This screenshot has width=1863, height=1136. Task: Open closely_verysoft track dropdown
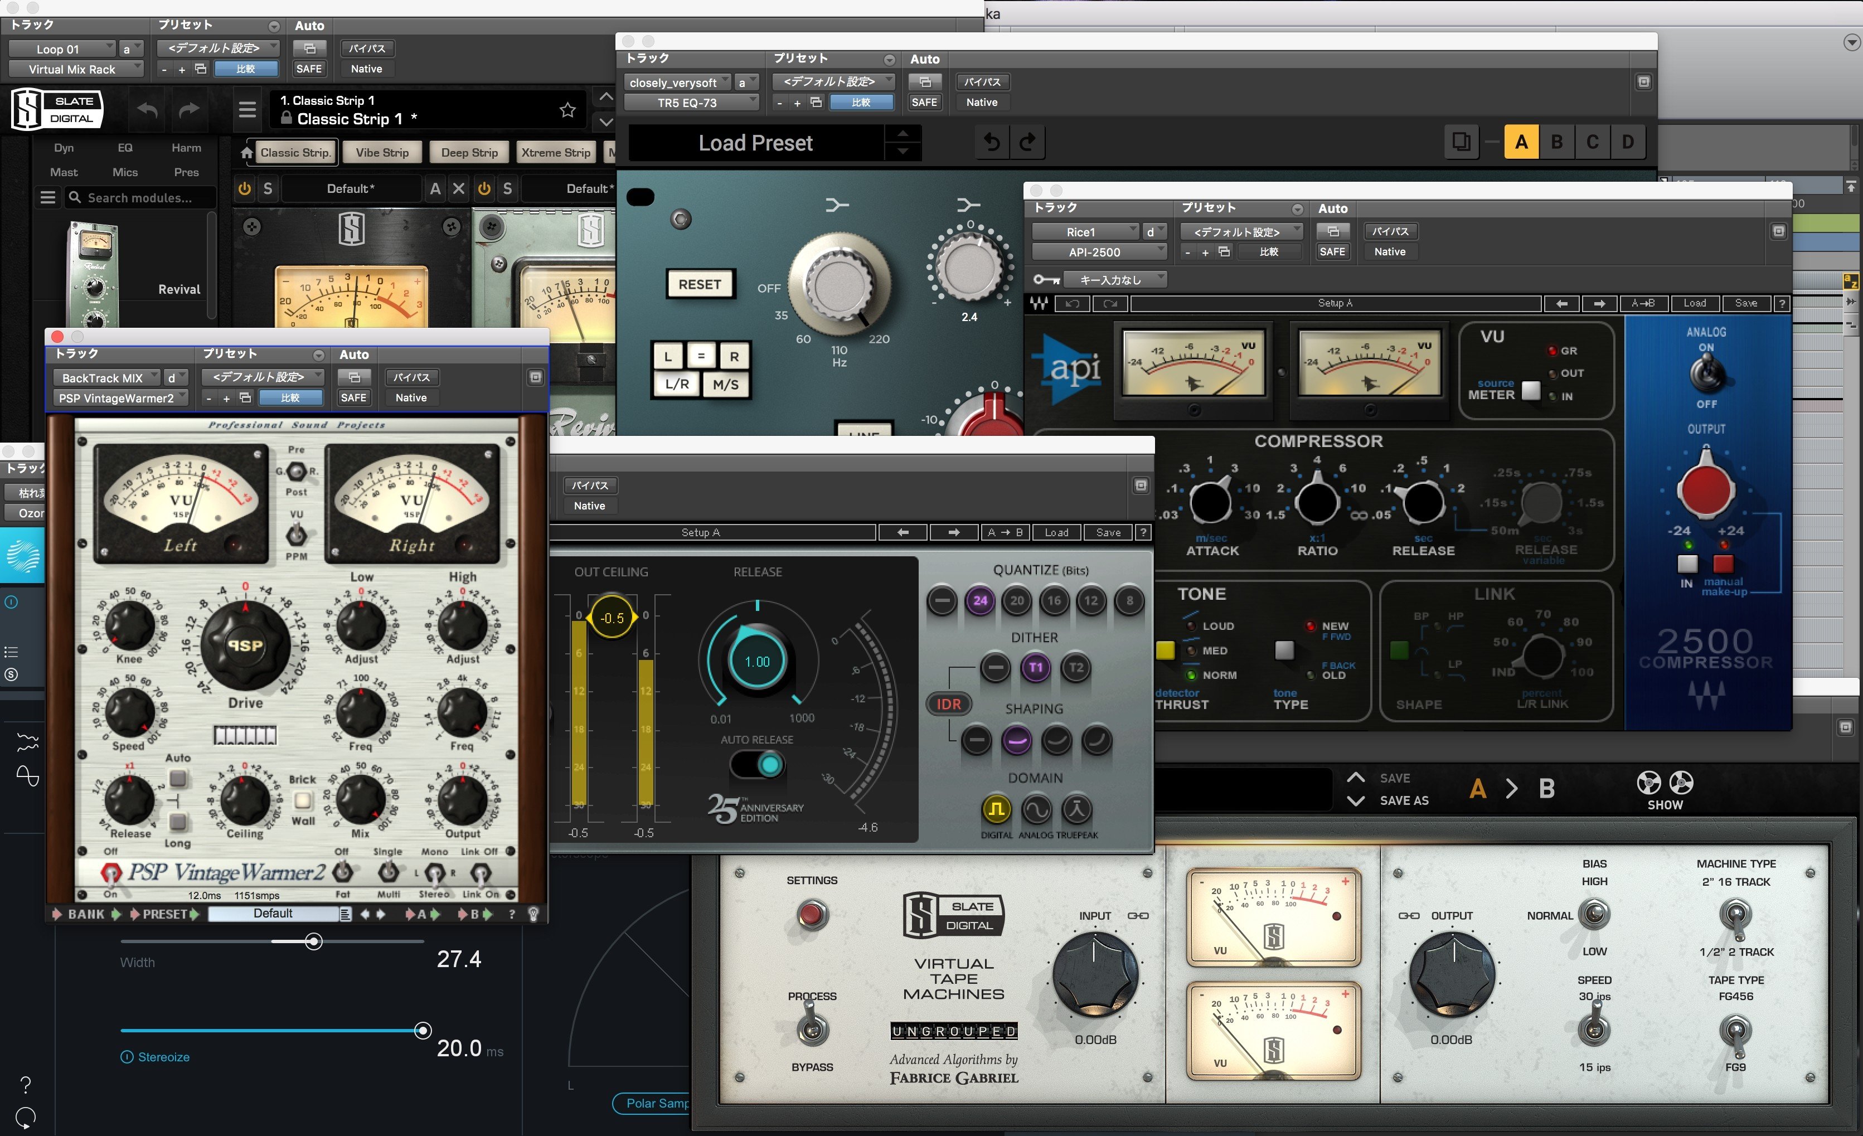point(677,82)
